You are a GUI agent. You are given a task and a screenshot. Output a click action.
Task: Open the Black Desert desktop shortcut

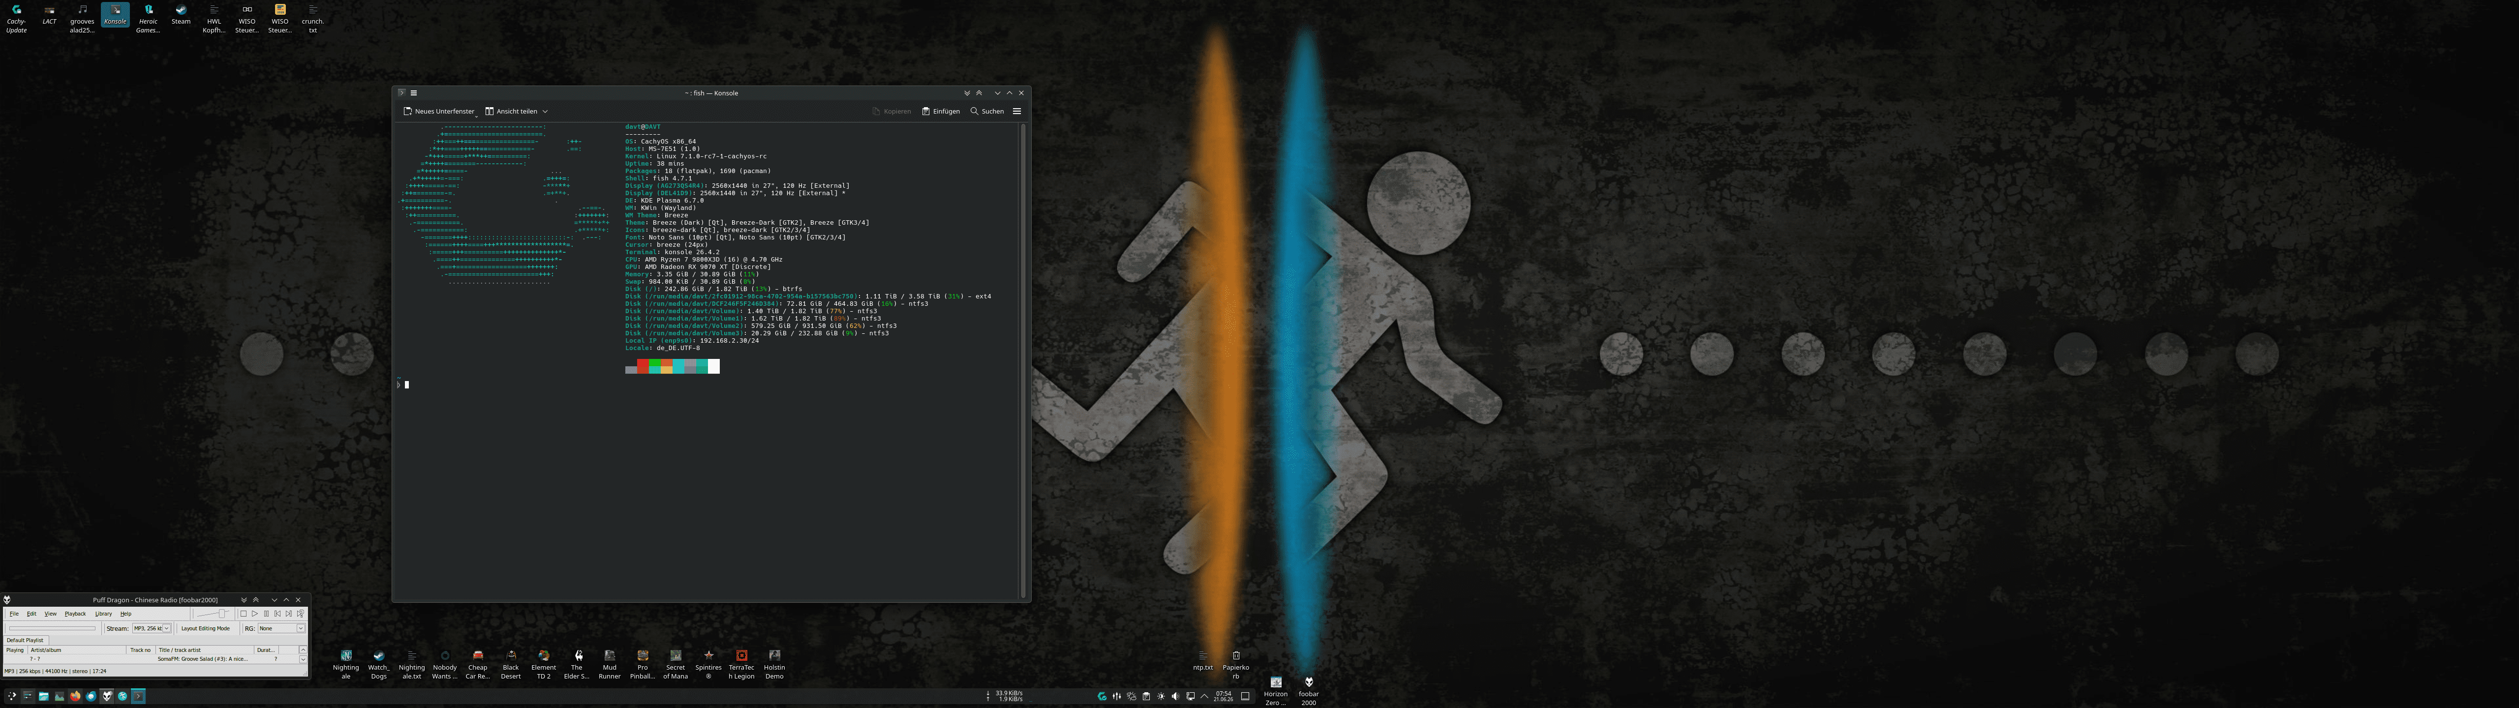pyautogui.click(x=511, y=664)
